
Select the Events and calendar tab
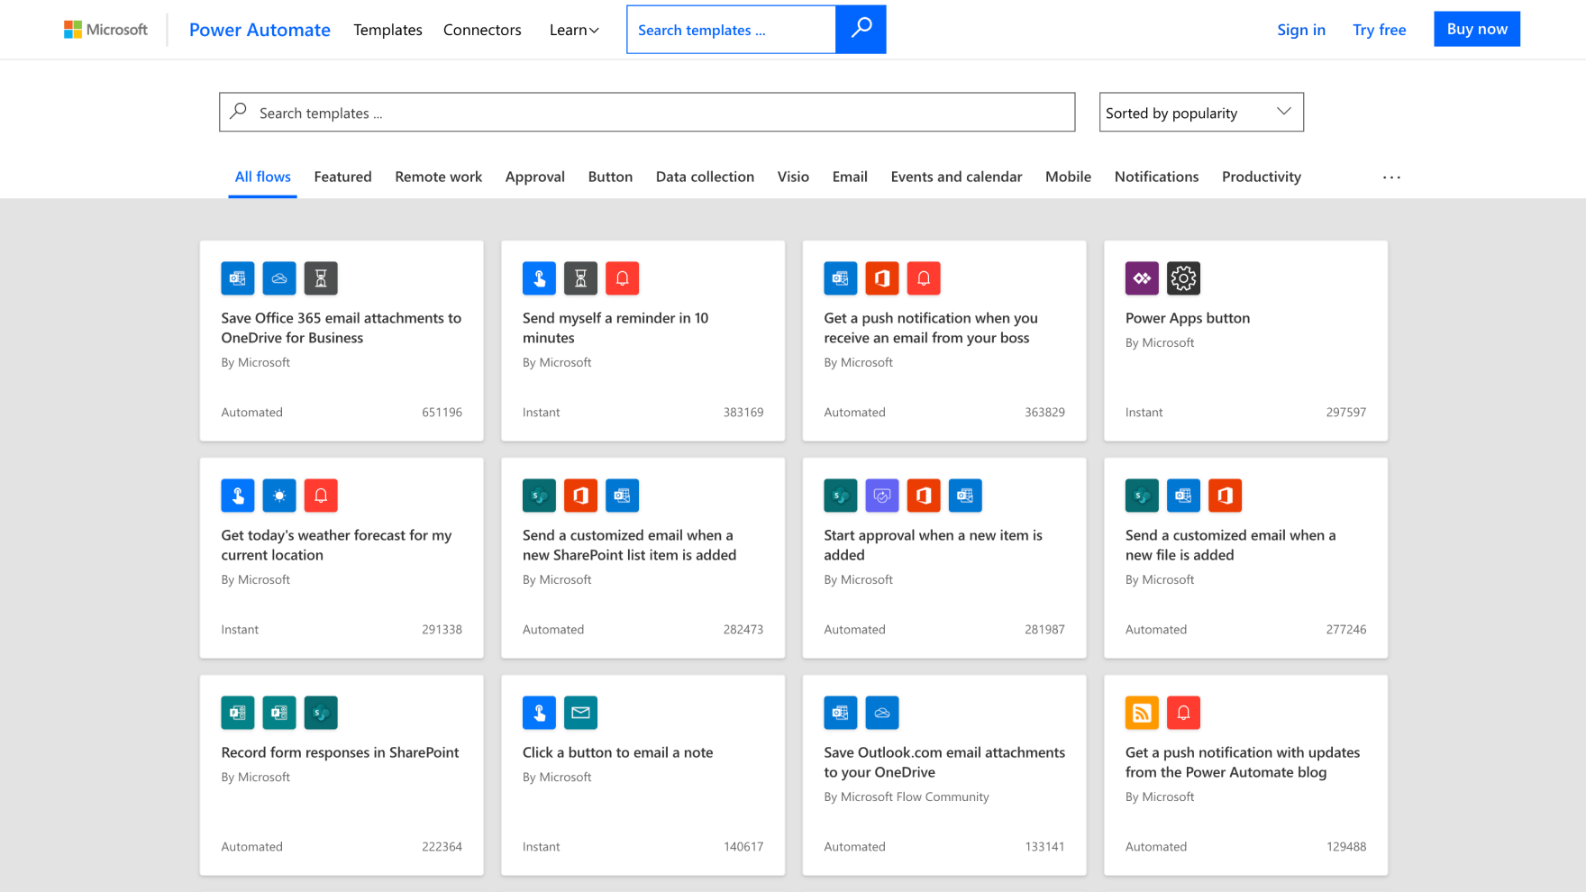point(956,177)
